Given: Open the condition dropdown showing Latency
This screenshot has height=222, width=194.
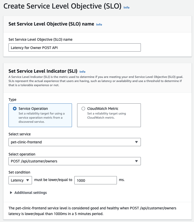Looking at the screenshot, I should 20,180.
